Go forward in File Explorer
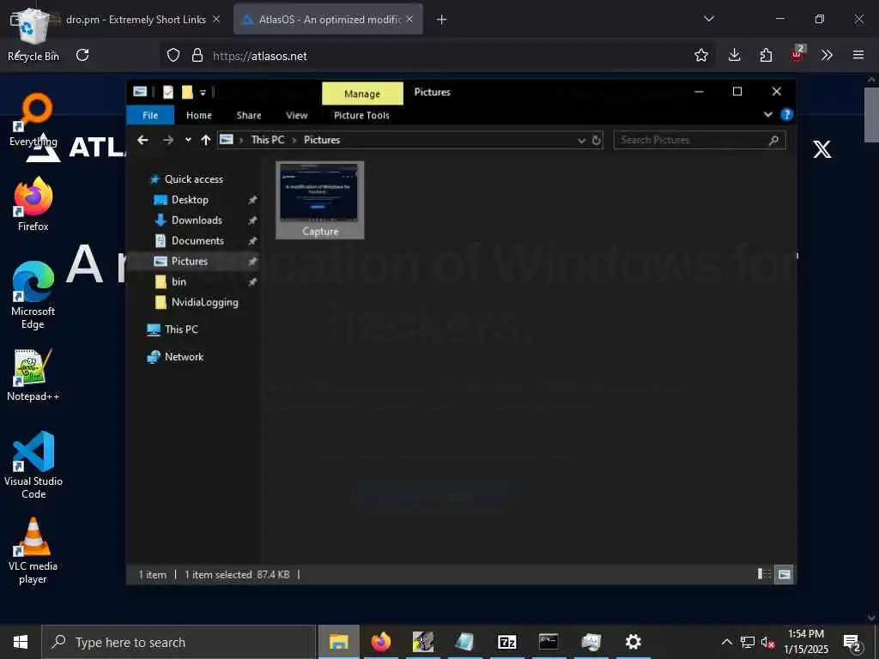Image resolution: width=879 pixels, height=659 pixels. pyautogui.click(x=167, y=140)
